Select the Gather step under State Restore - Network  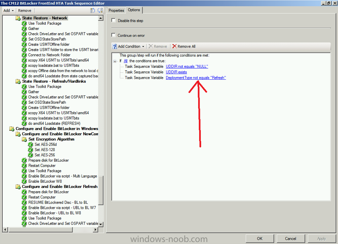click(x=34, y=29)
